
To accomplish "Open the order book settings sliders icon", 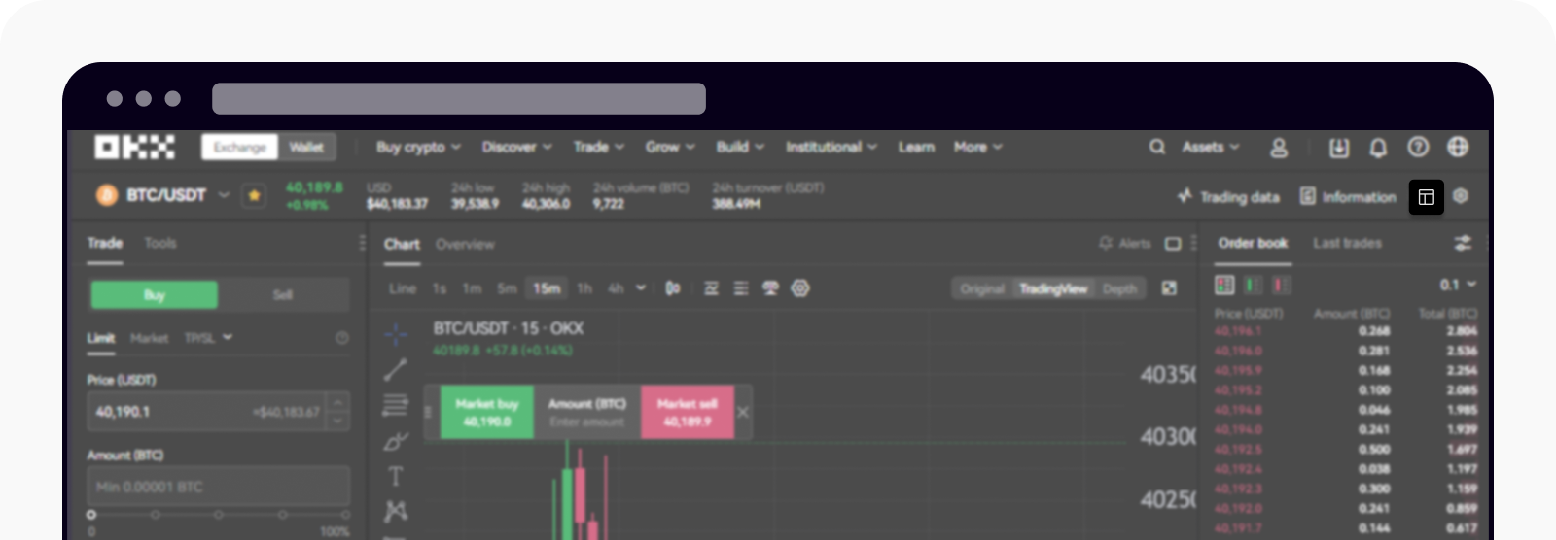I will tap(1463, 243).
